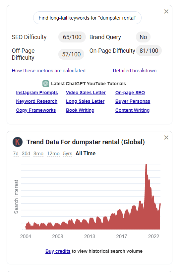Click the long-tail keywords suggestion for dumpster rental
The height and width of the screenshot is (272, 181).
88,18
